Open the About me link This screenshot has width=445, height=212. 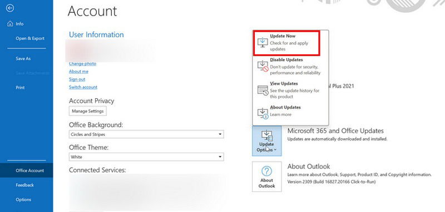78,72
